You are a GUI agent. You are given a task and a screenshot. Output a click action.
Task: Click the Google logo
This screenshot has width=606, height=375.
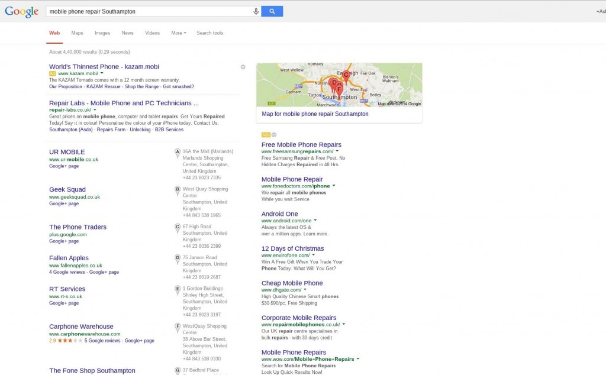(22, 12)
